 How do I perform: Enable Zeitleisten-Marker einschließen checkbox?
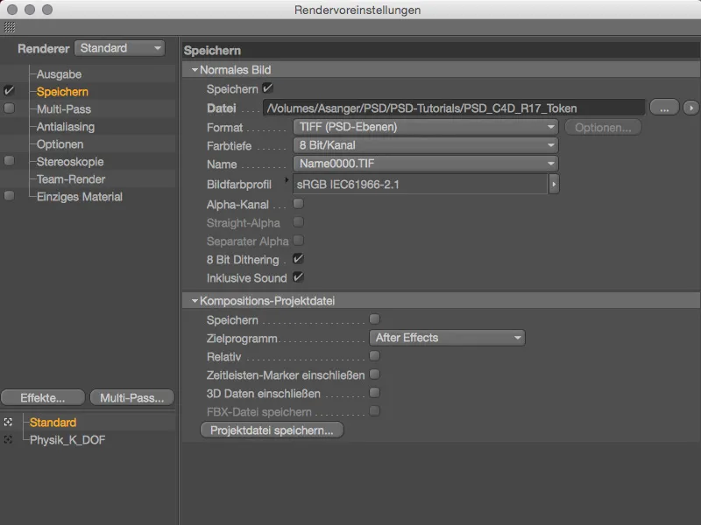(375, 374)
